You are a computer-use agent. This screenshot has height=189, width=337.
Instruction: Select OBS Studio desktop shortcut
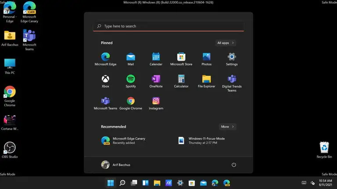pyautogui.click(x=10, y=150)
